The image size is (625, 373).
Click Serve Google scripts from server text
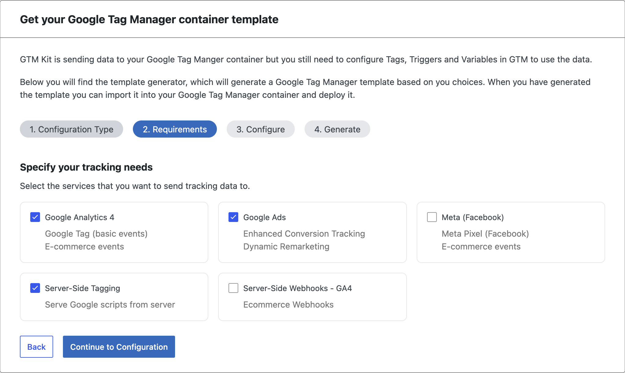[x=110, y=305]
